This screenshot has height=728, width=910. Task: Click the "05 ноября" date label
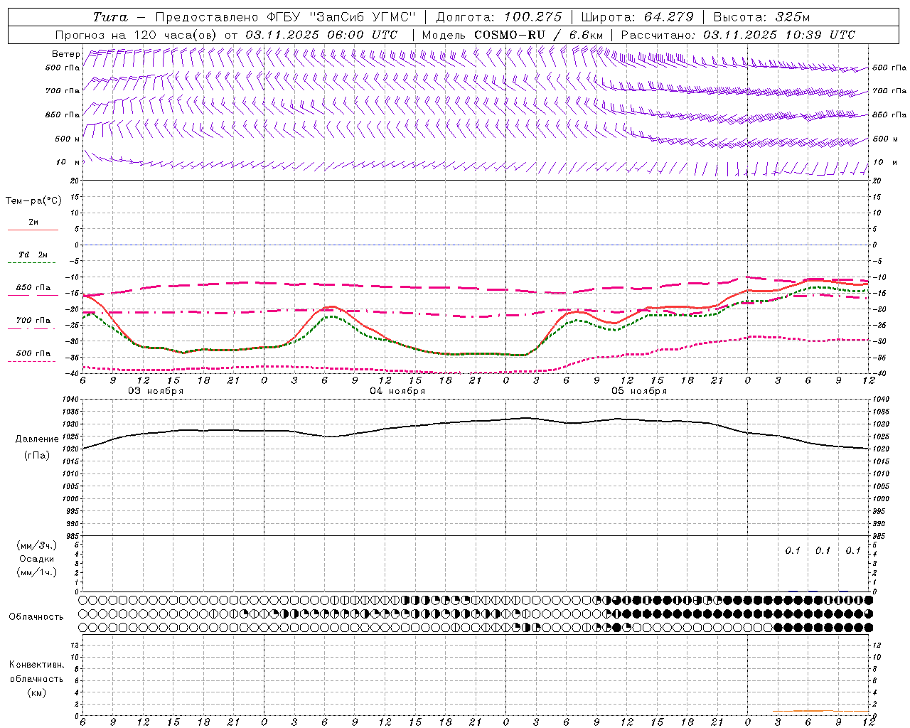(x=639, y=391)
